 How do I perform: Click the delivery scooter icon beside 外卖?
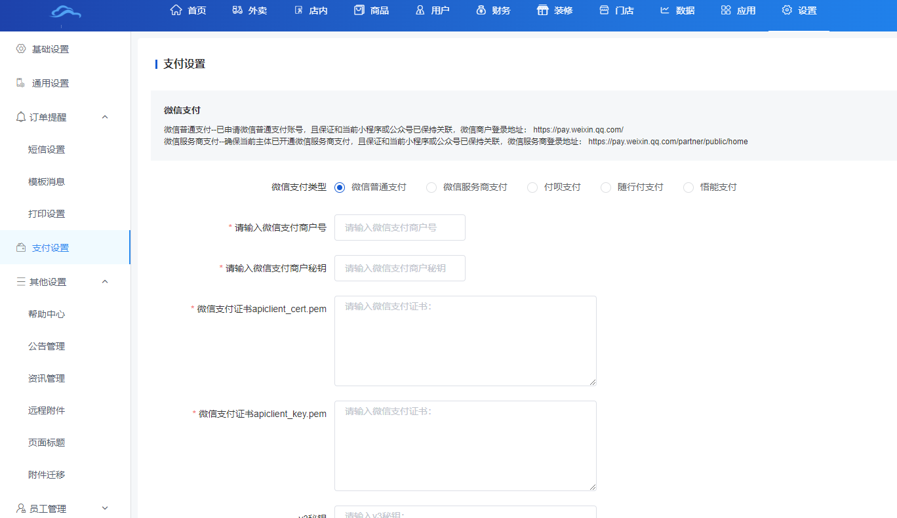click(x=237, y=10)
